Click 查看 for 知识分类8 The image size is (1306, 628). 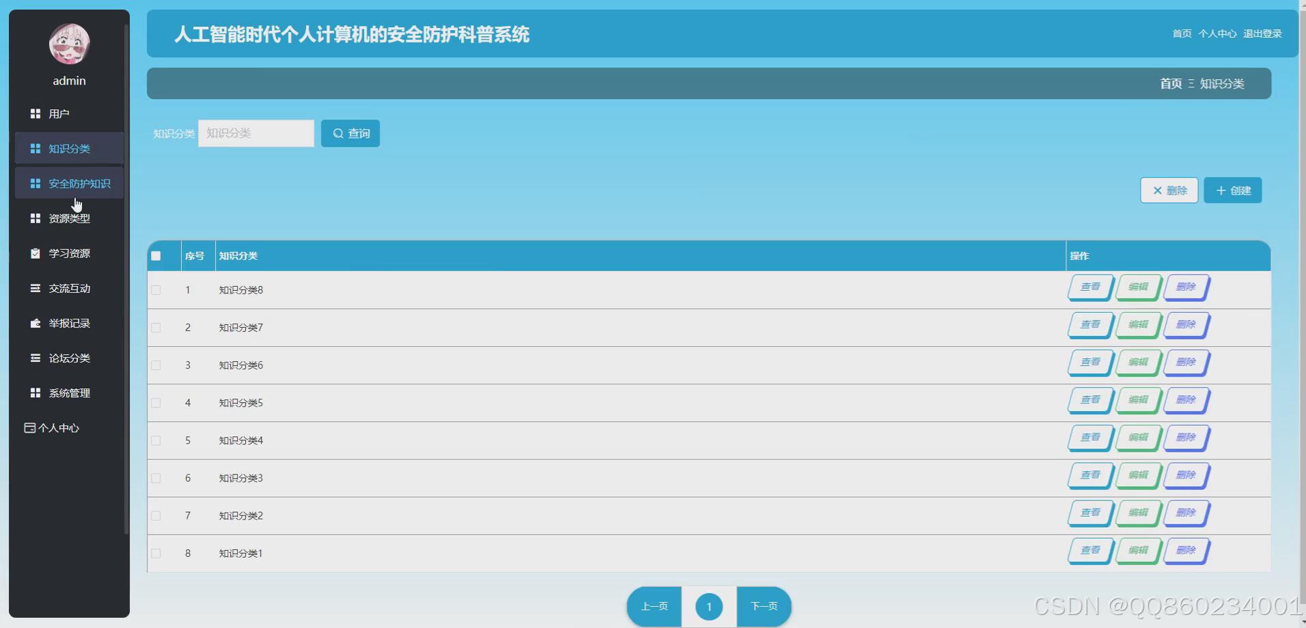[1090, 287]
